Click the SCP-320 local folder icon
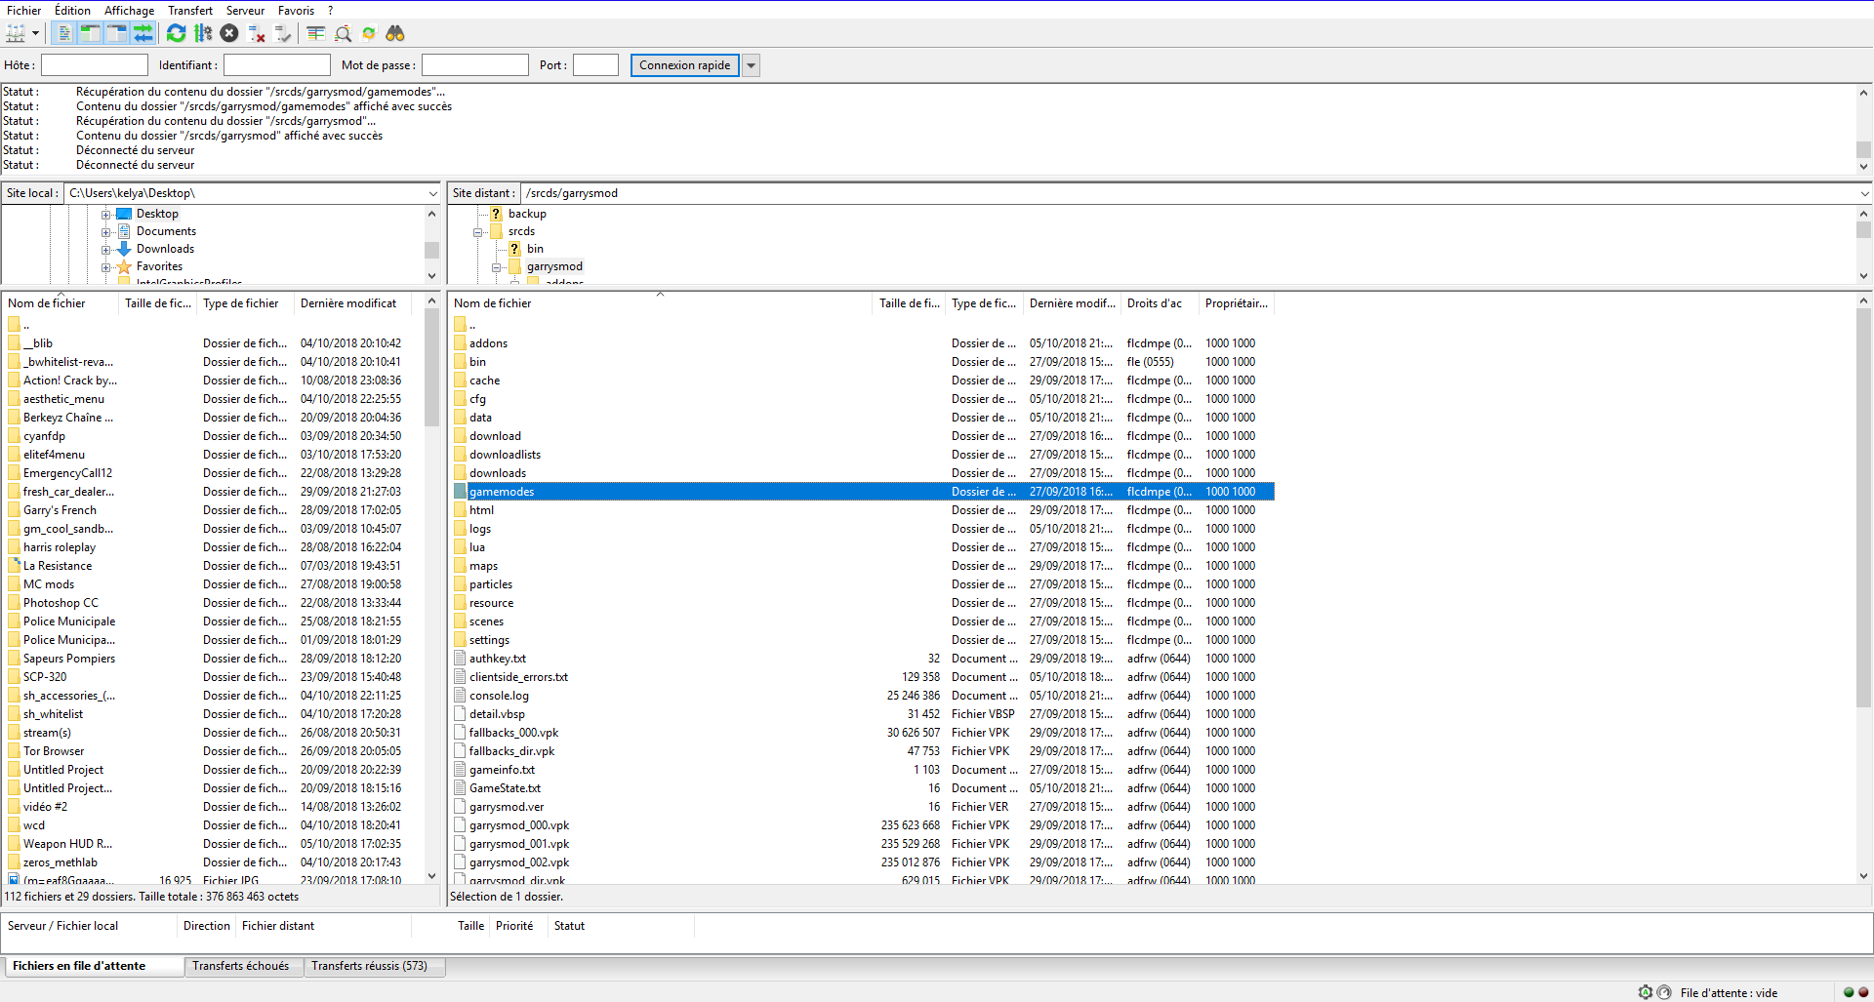 click(14, 677)
